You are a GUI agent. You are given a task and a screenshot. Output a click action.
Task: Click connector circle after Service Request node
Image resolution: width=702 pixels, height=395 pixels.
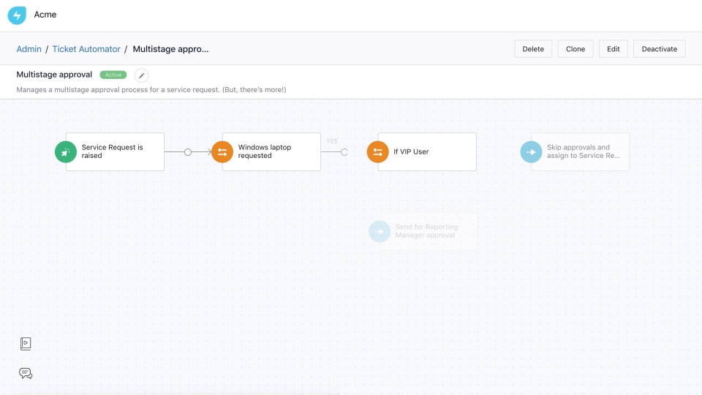188,152
